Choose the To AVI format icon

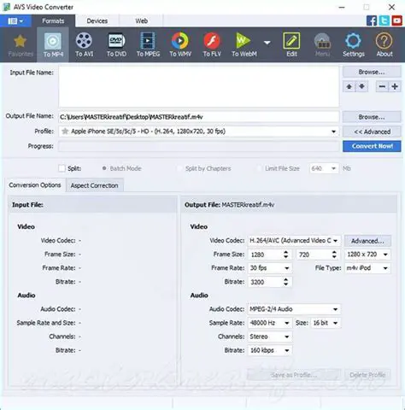[84, 45]
